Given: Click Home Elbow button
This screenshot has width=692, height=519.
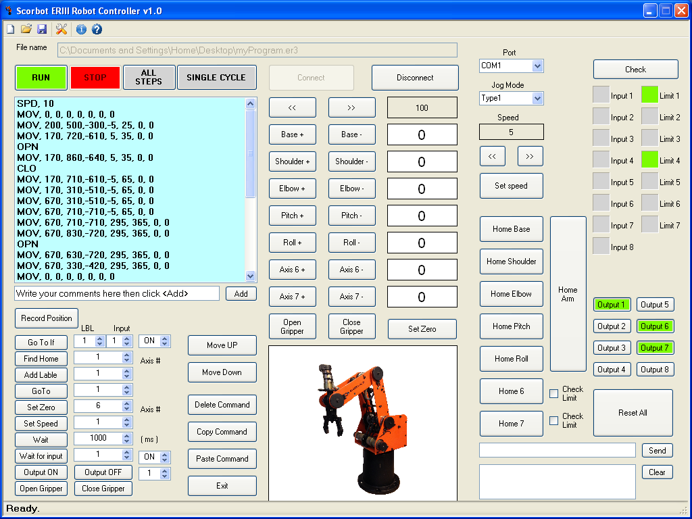Looking at the screenshot, I should [x=512, y=294].
